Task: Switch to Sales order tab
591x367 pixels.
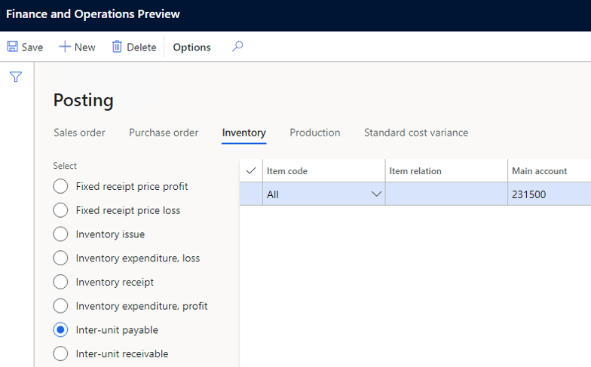Action: coord(79,133)
